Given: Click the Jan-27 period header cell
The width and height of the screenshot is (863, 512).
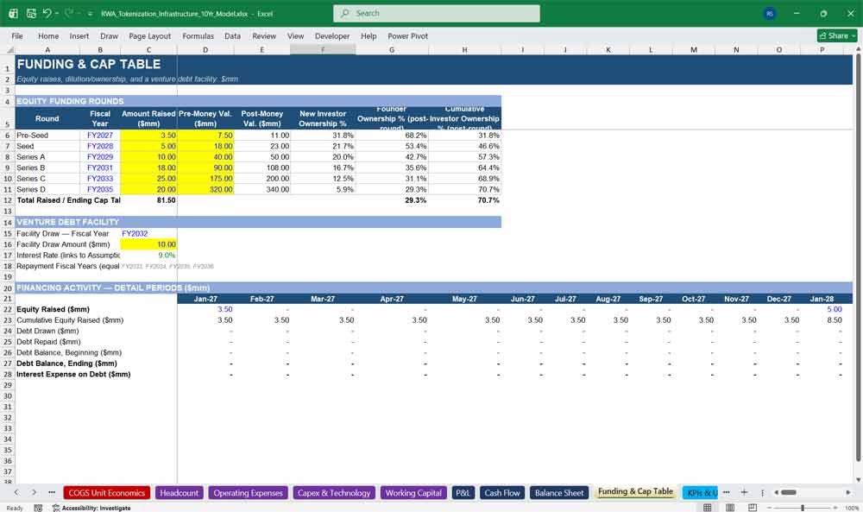Looking at the screenshot, I should [x=206, y=299].
